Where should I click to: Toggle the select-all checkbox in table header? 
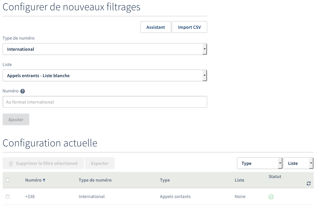coord(8,180)
